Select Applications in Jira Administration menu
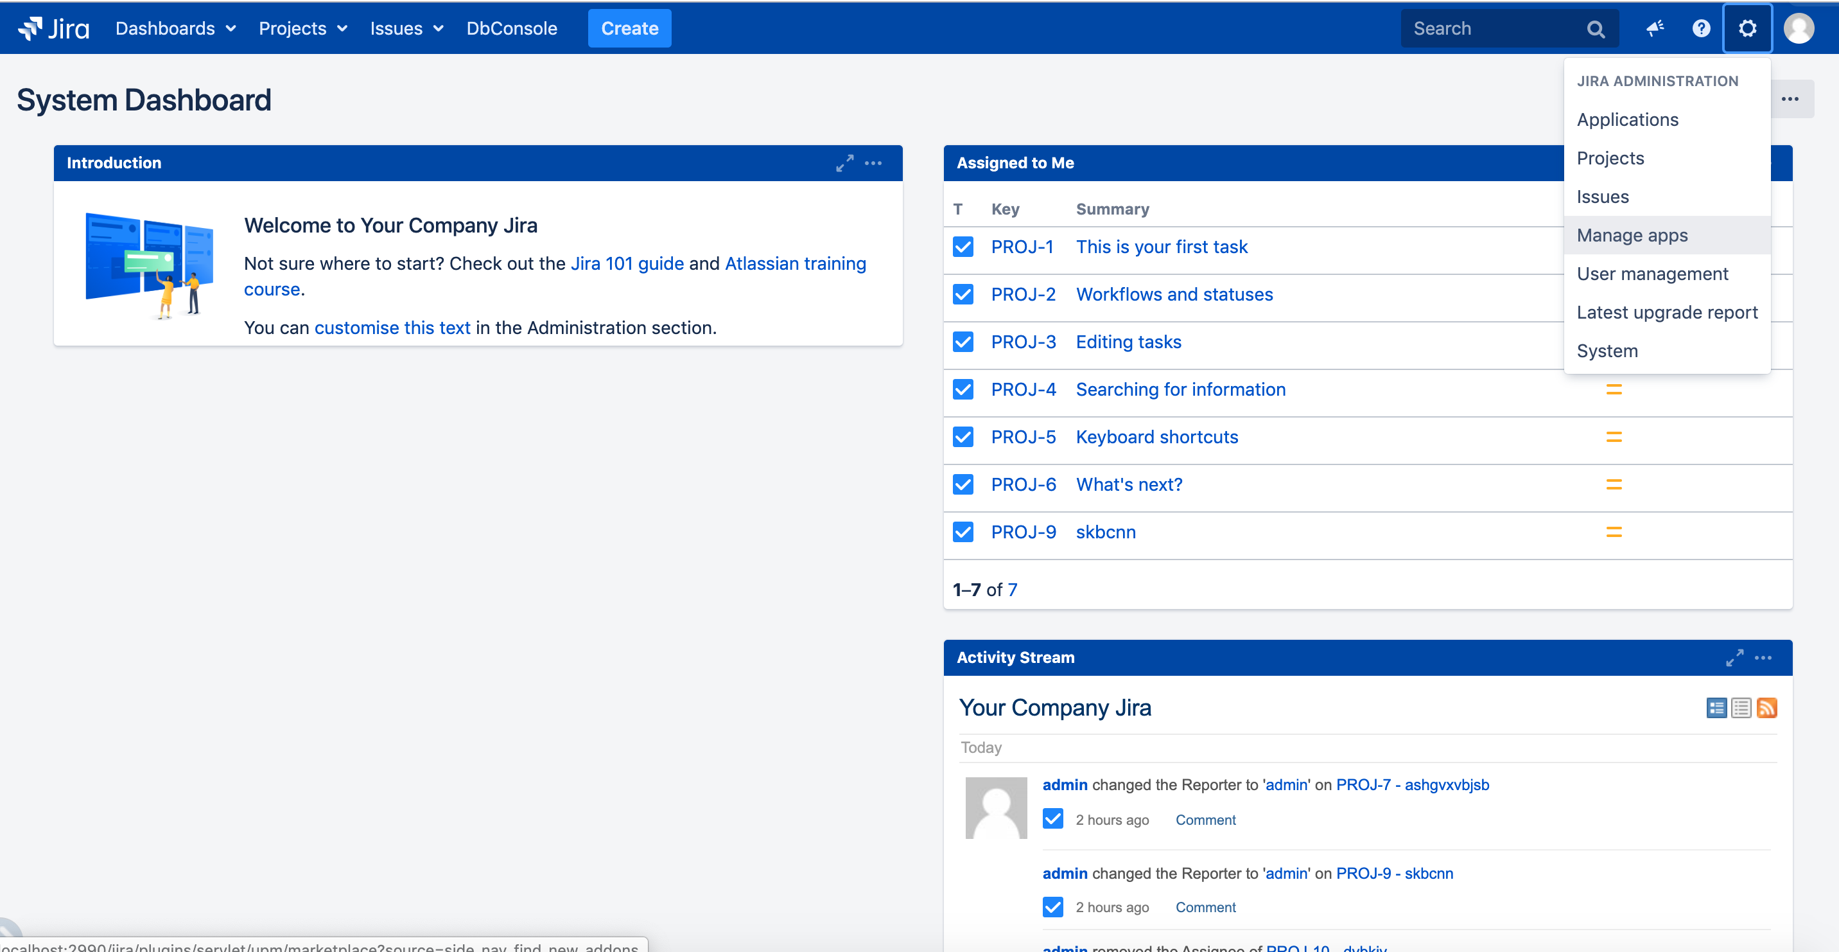This screenshot has width=1839, height=952. [x=1666, y=119]
